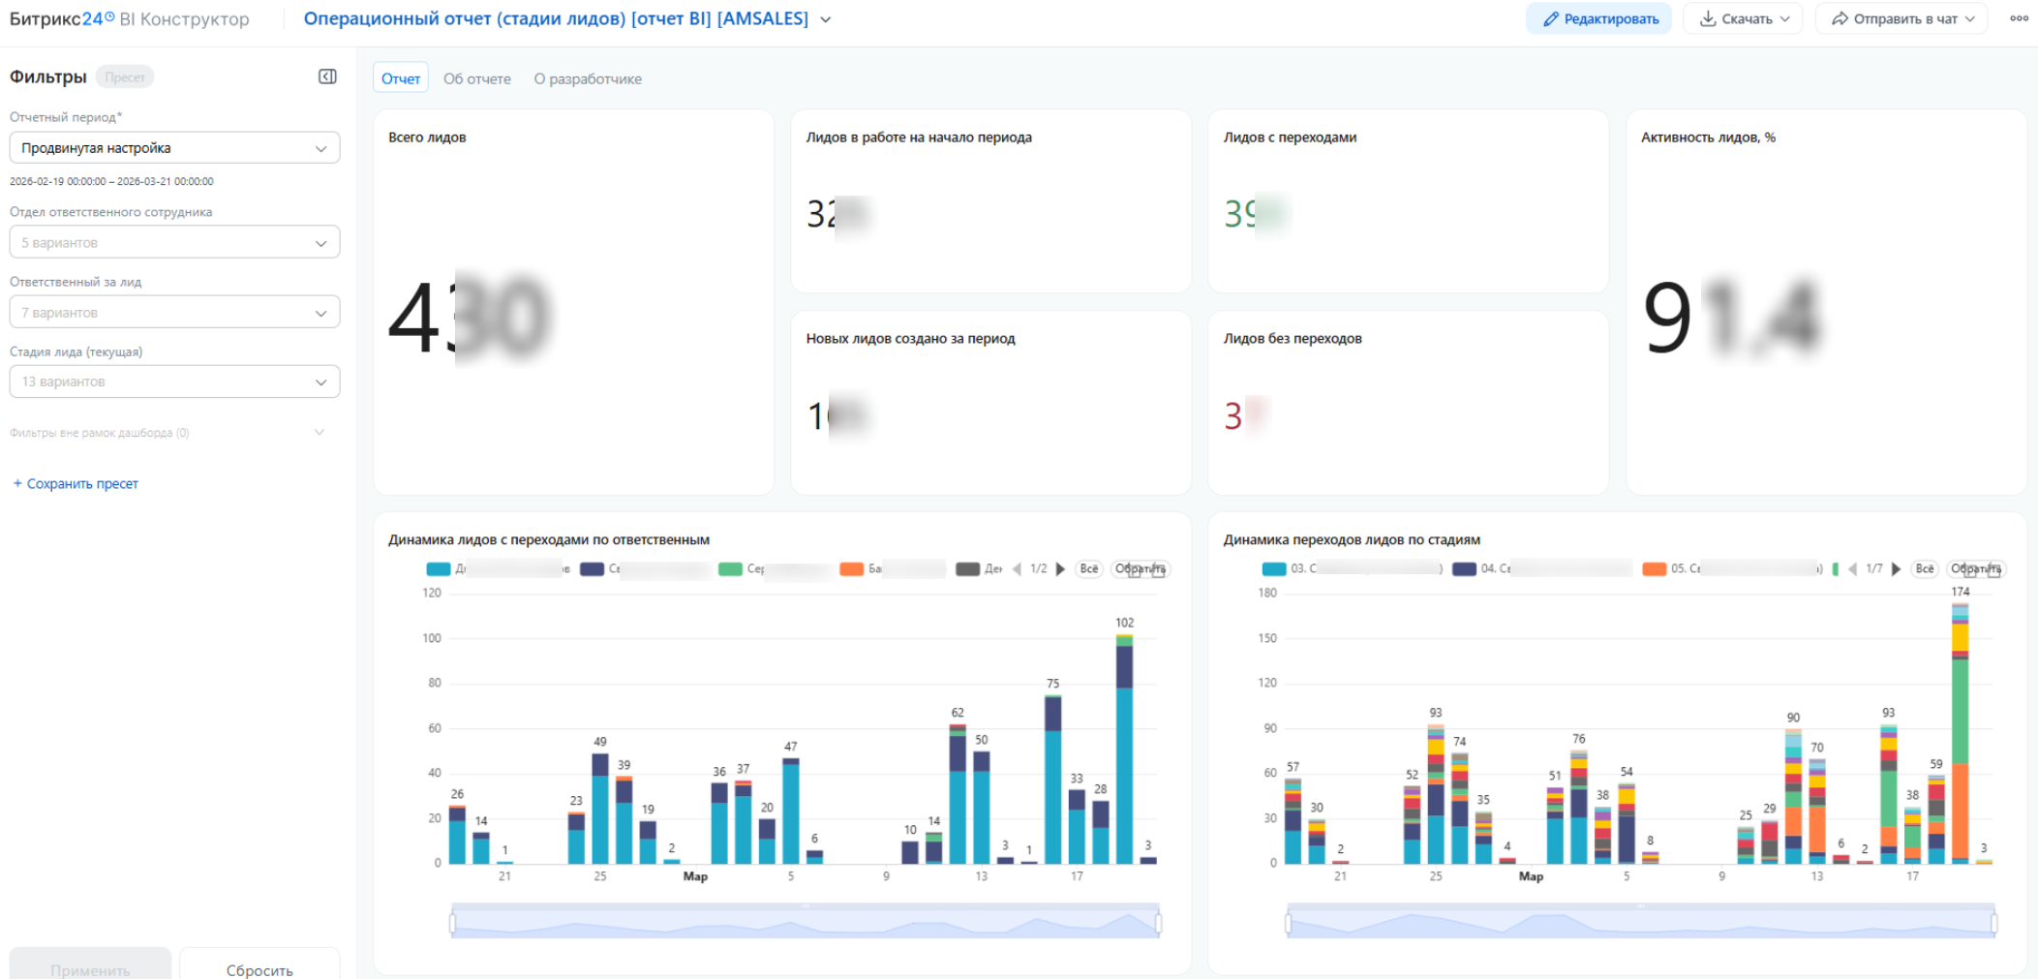The image size is (2038, 979).
Task: Go to next legend page in responsible chart
Action: coord(1060,569)
